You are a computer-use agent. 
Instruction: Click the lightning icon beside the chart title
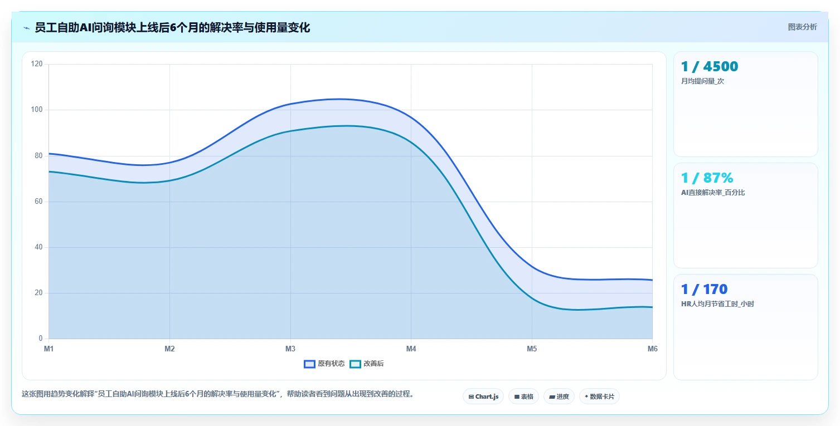(x=26, y=28)
